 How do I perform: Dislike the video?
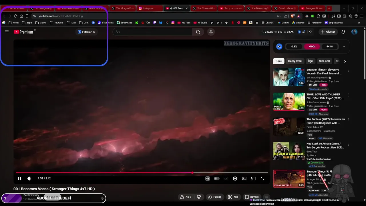pyautogui.click(x=199, y=197)
